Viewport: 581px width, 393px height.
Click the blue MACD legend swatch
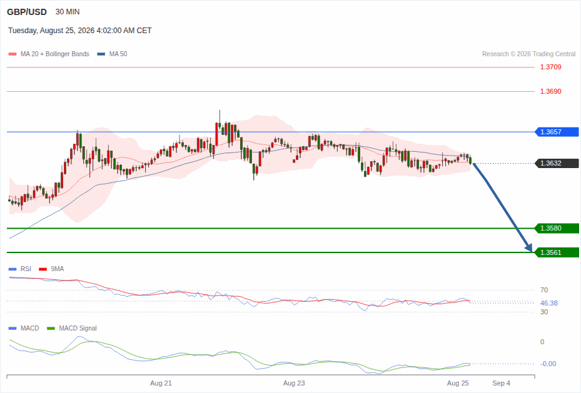pos(13,328)
